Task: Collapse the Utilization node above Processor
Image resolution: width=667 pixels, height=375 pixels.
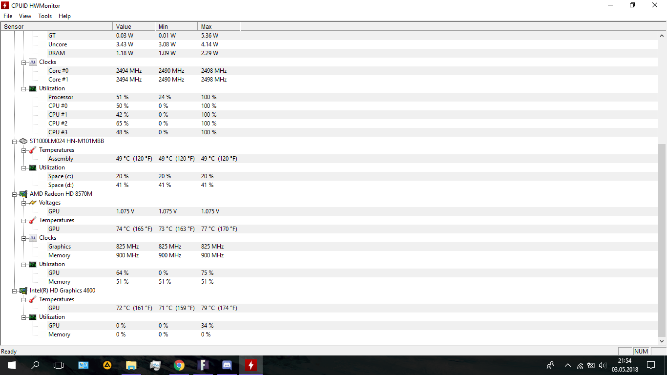Action: click(24, 88)
